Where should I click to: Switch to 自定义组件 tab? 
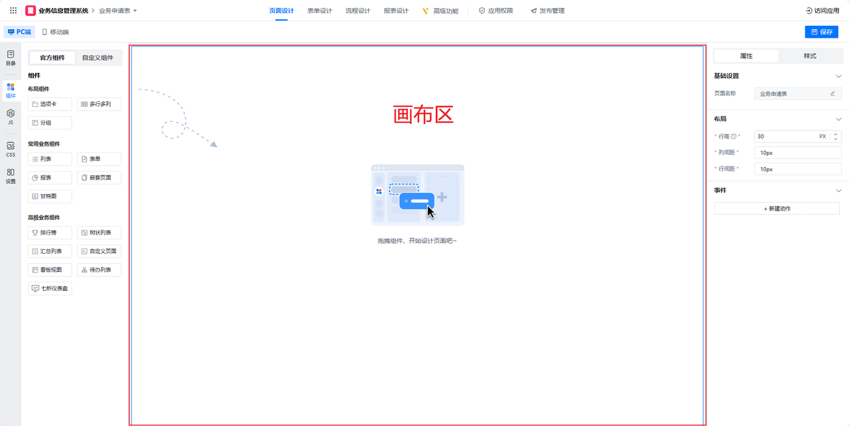click(98, 58)
